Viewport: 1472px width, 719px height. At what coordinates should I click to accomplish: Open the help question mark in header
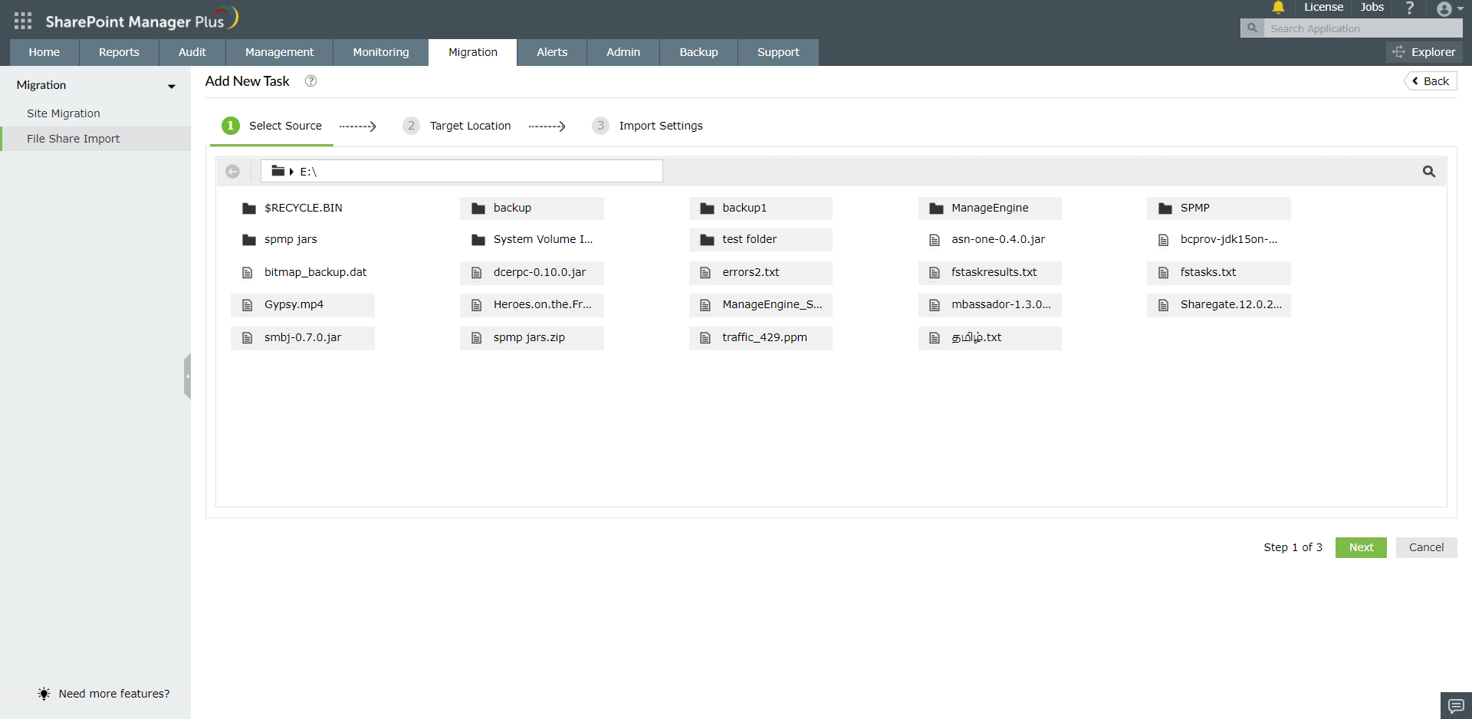pos(1409,8)
